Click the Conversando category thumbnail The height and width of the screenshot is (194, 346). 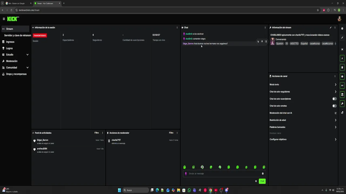tap(272, 41)
